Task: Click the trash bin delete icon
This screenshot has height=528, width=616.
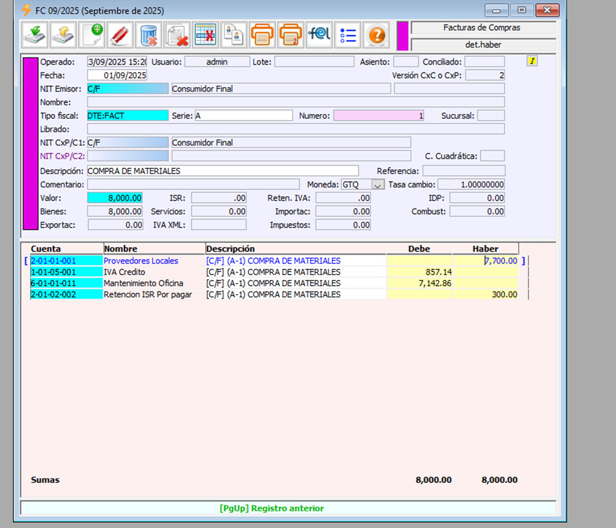Action: click(148, 35)
